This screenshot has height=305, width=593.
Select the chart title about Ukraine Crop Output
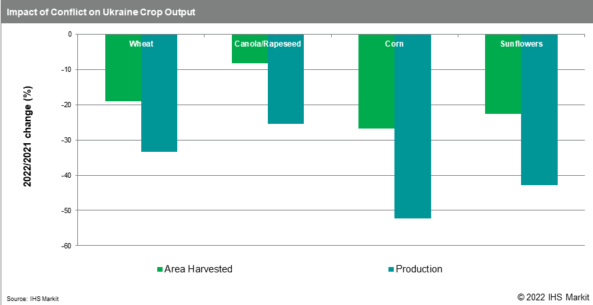[101, 12]
